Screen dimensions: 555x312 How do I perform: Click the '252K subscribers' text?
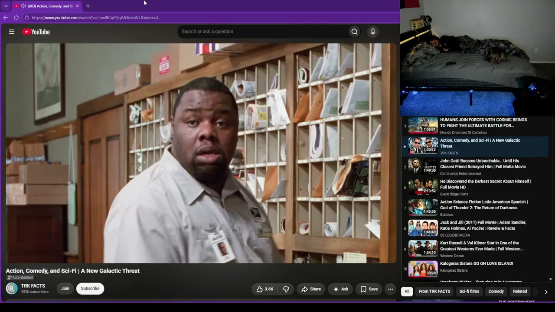(35, 292)
